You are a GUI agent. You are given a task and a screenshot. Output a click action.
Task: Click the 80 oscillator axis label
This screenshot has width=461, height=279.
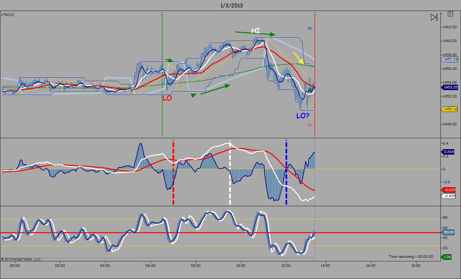[445, 217]
